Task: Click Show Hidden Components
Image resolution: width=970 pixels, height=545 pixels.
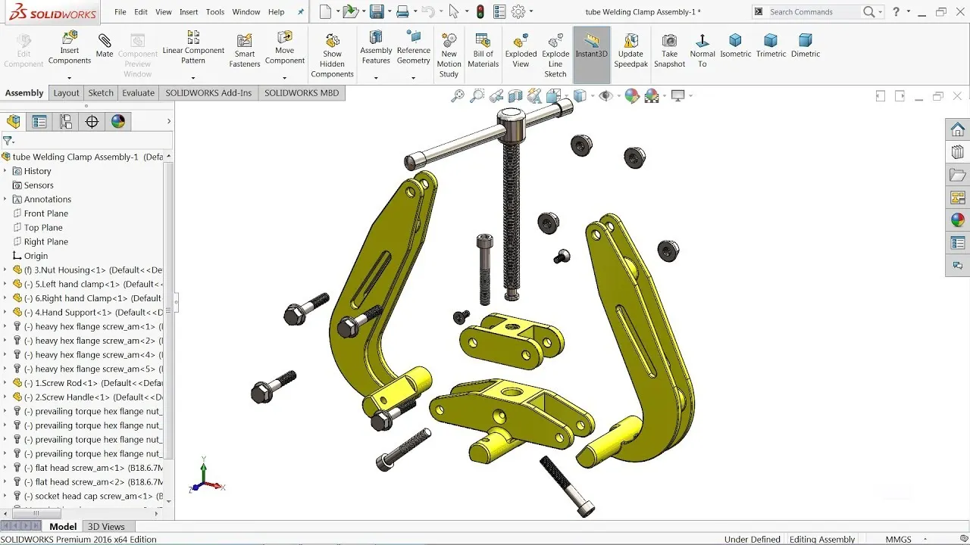Action: [332, 55]
